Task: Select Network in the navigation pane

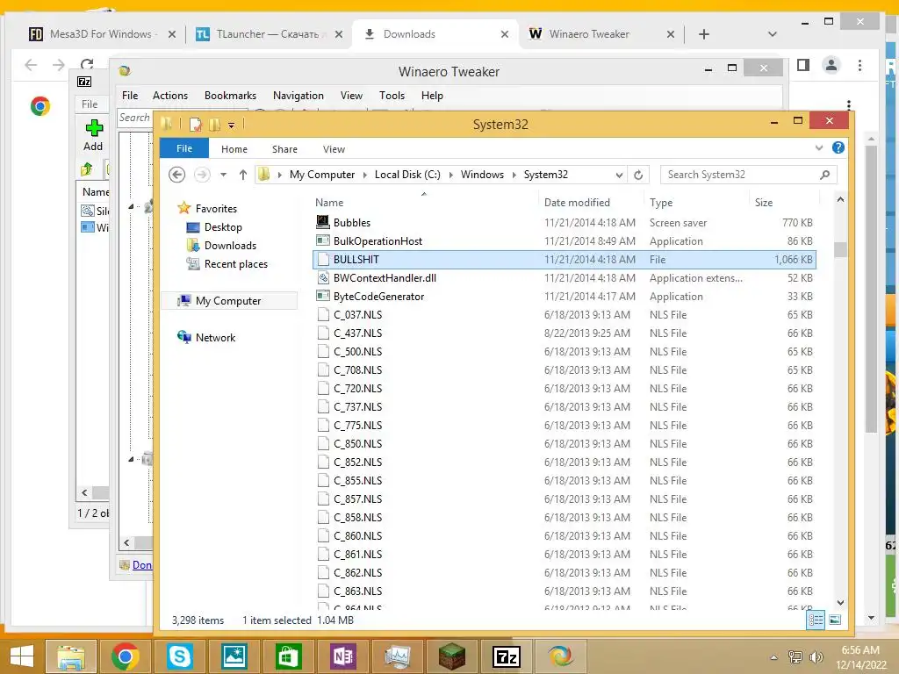Action: [x=215, y=338]
